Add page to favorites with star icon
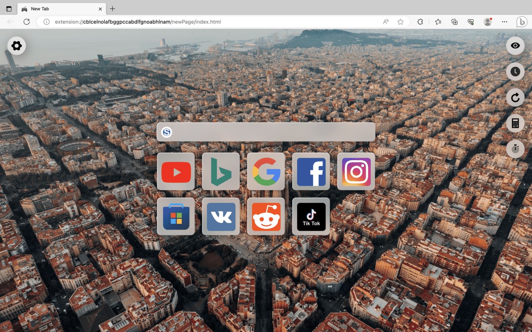The image size is (532, 332). (400, 22)
